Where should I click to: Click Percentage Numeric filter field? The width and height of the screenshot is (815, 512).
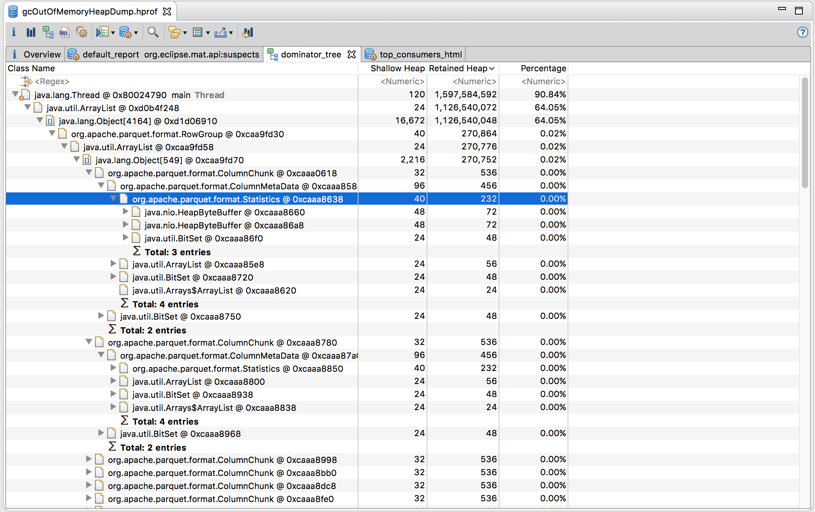(534, 81)
